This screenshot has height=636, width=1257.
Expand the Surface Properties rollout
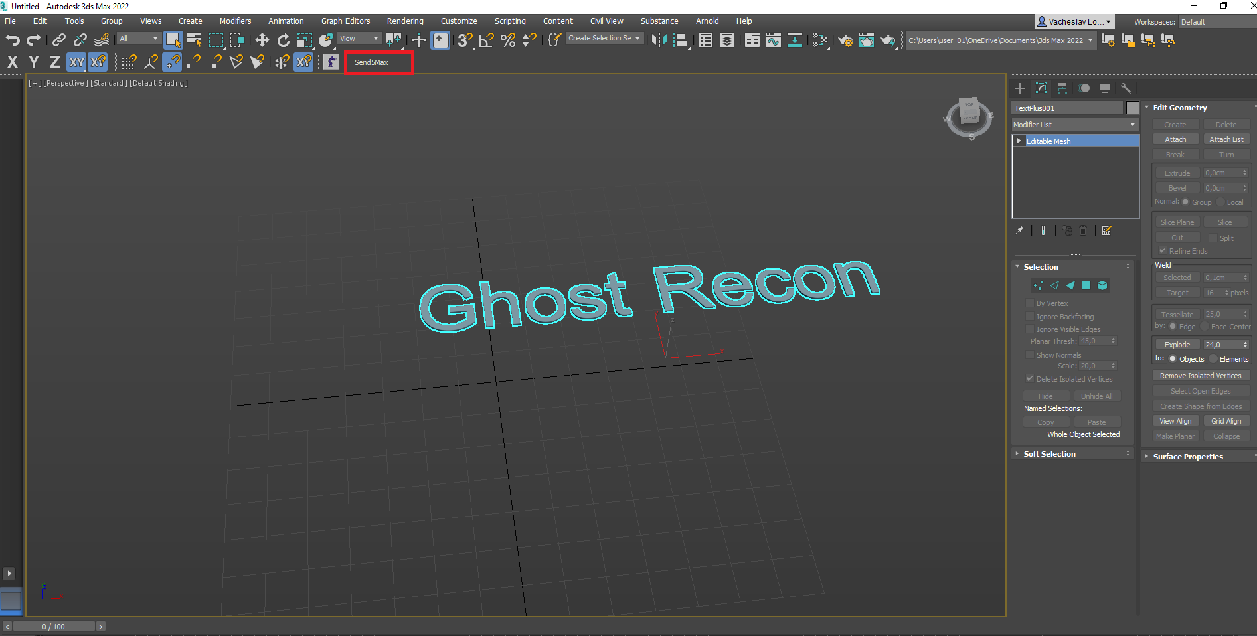[x=1188, y=457]
